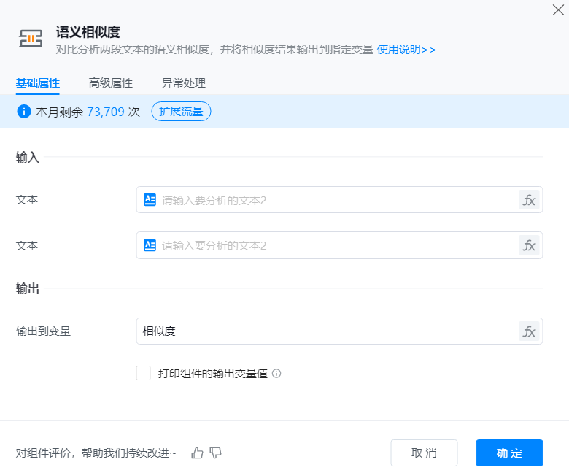Click the fx button in the first 文本 row
Screen dimensions: 569x473
[529, 200]
